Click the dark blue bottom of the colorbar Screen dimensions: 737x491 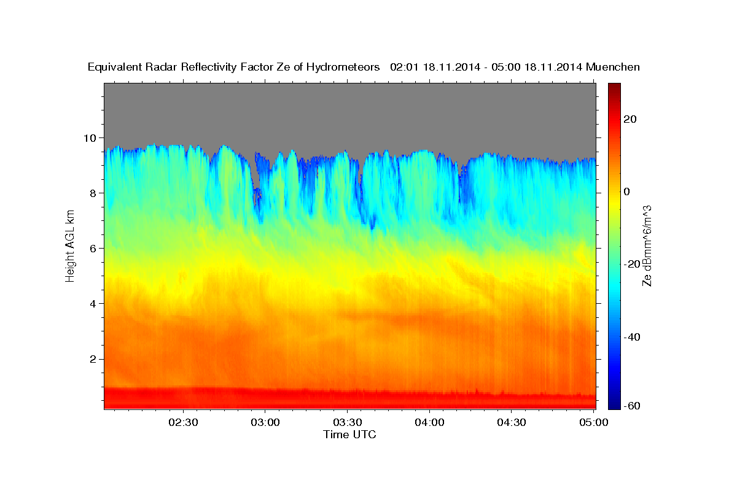(614, 403)
